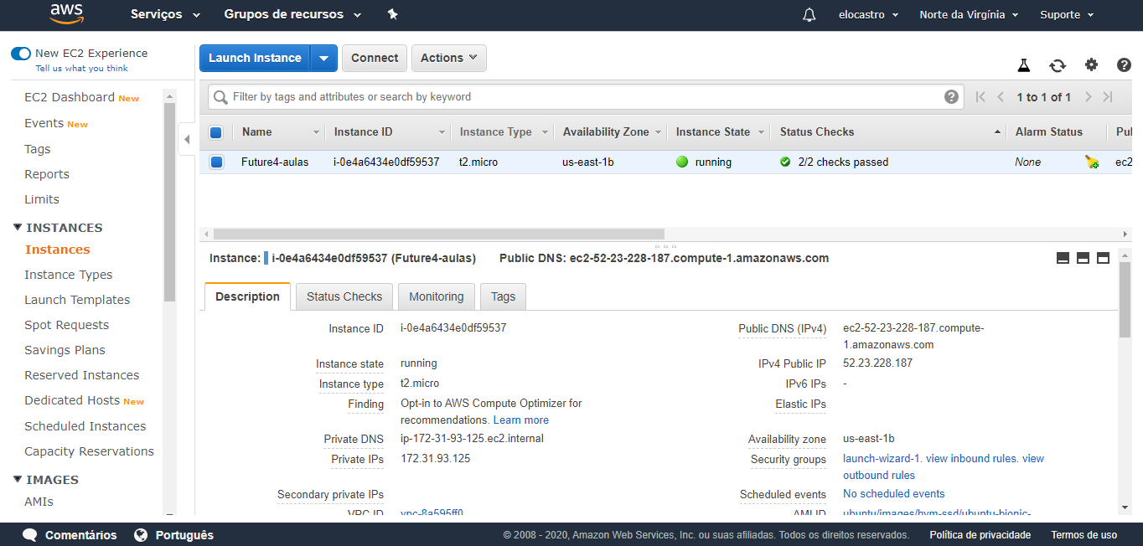Click the alarm creation icon for Future4-aulas
The height and width of the screenshot is (546, 1143).
[x=1091, y=162]
